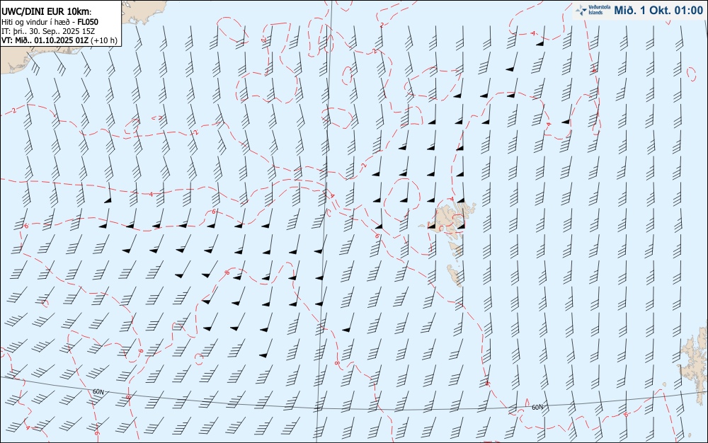Select the southernmost Faroe island

[x=455, y=275]
